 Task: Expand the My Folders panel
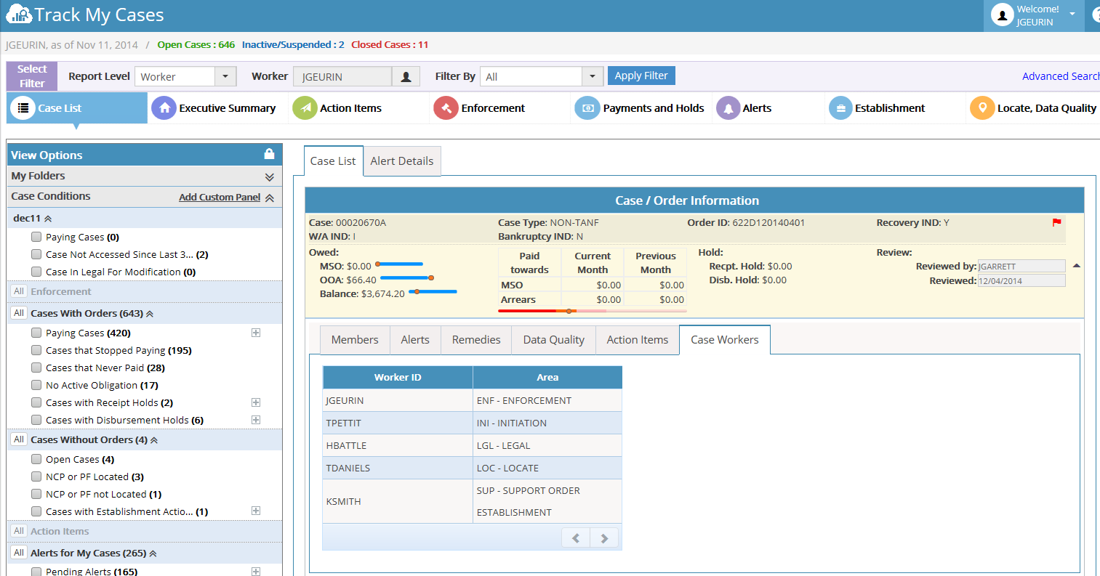click(270, 177)
